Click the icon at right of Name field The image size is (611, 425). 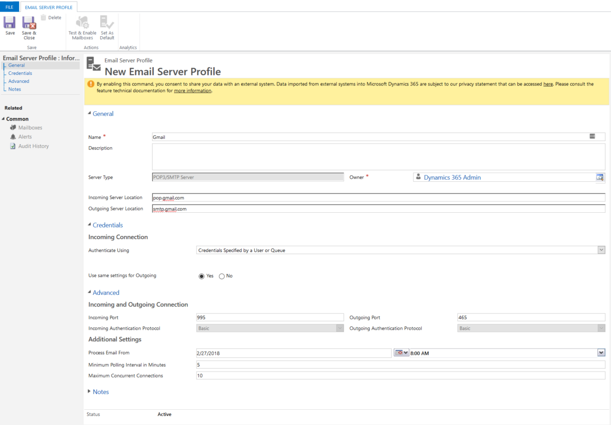pos(592,136)
